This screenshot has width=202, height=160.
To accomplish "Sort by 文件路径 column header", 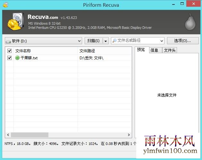I will (105, 51).
